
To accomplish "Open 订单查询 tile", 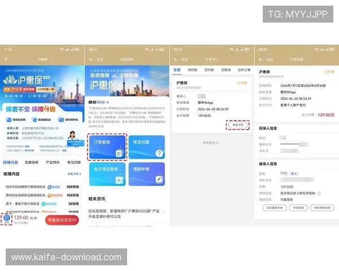I will (107, 147).
